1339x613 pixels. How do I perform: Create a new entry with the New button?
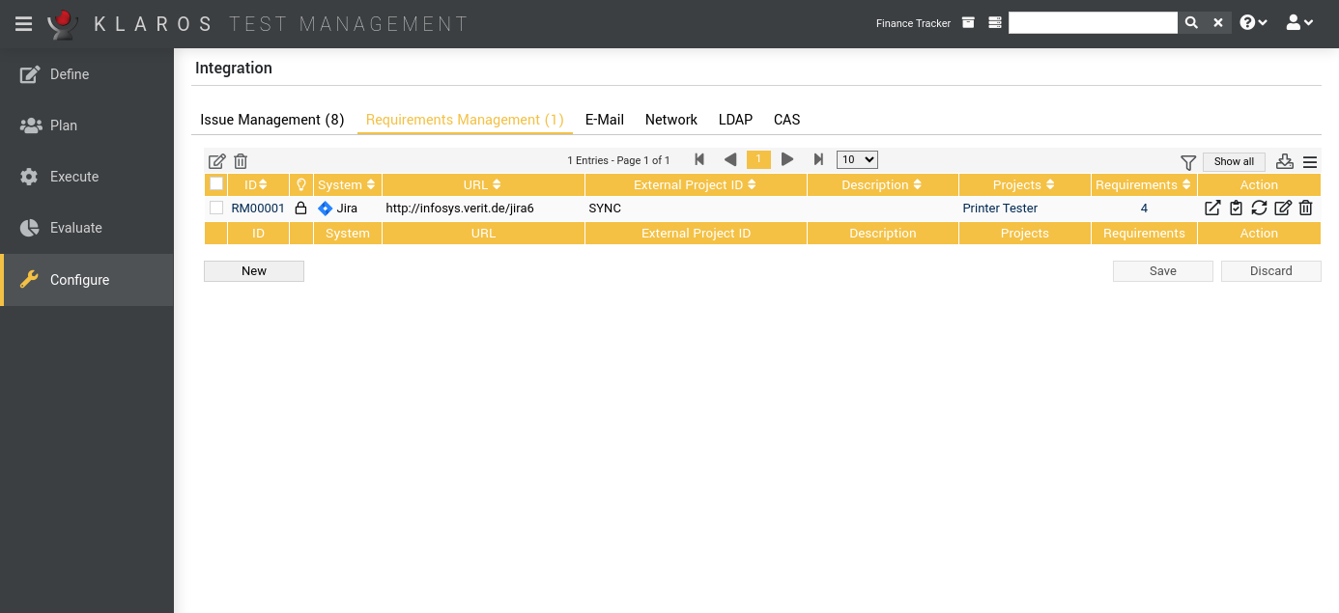tap(253, 271)
